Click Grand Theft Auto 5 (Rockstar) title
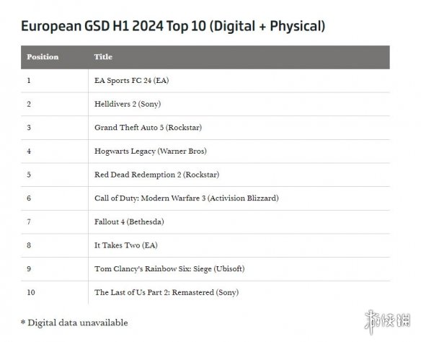This screenshot has height=342, width=421. tap(148, 127)
